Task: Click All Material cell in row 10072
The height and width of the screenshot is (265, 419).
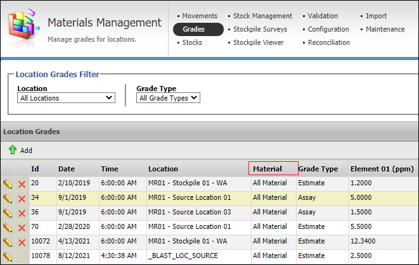Action: click(x=270, y=241)
